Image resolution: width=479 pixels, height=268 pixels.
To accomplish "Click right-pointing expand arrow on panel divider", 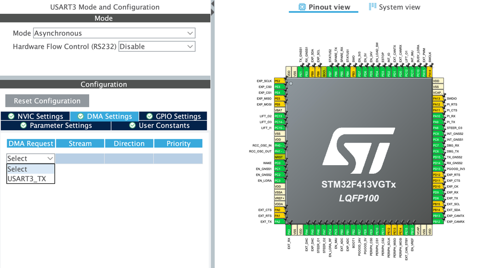I will [212, 12].
